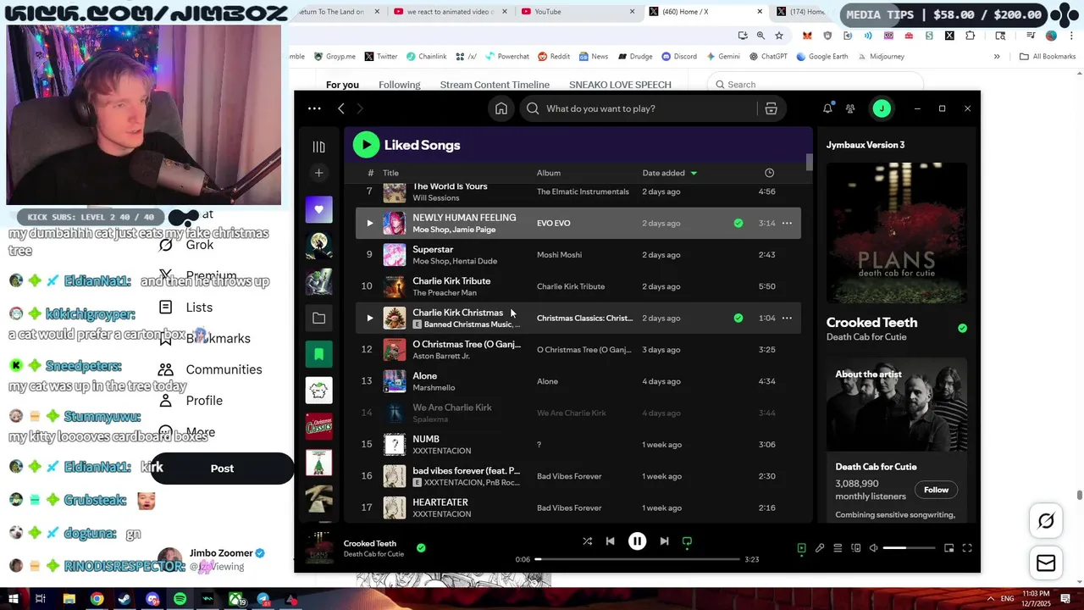Open Spotify from the Windows taskbar
Image resolution: width=1084 pixels, height=610 pixels.
pyautogui.click(x=180, y=599)
